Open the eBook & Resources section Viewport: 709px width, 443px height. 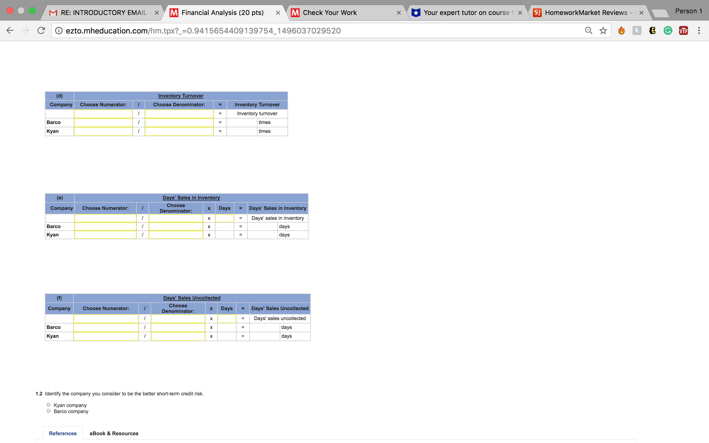coord(114,433)
